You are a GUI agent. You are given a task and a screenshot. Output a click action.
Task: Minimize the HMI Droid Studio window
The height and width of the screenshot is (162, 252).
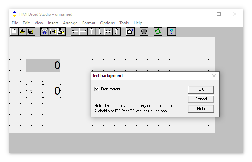click(x=203, y=14)
